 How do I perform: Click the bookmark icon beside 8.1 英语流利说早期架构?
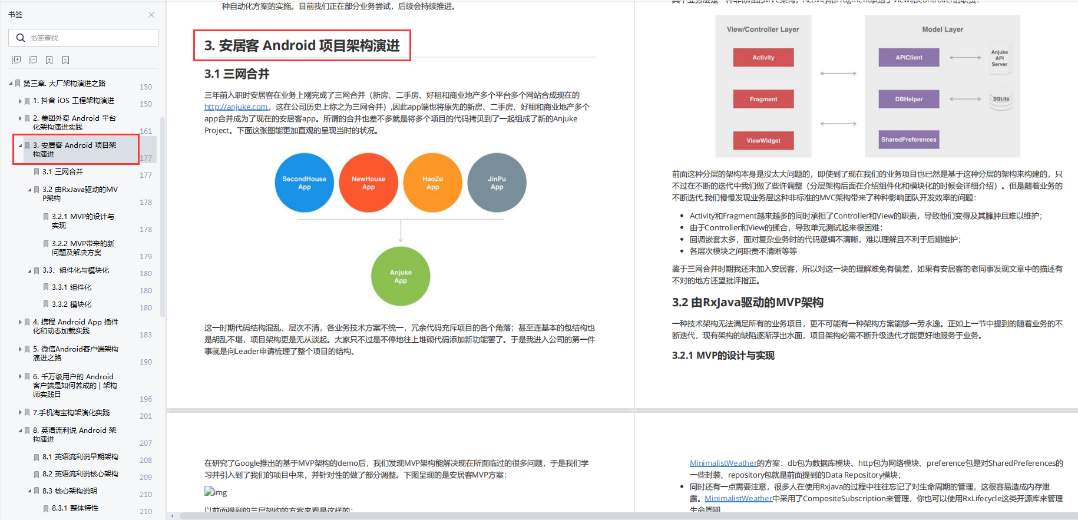pyautogui.click(x=37, y=457)
